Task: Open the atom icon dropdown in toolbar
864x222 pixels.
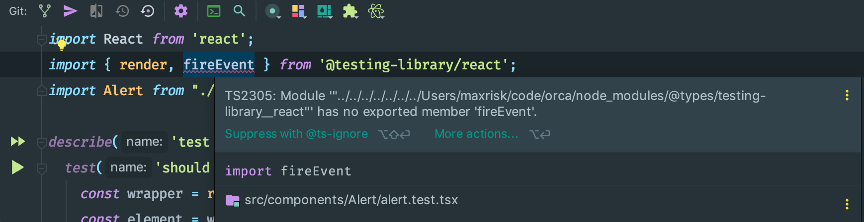Action: 376,11
